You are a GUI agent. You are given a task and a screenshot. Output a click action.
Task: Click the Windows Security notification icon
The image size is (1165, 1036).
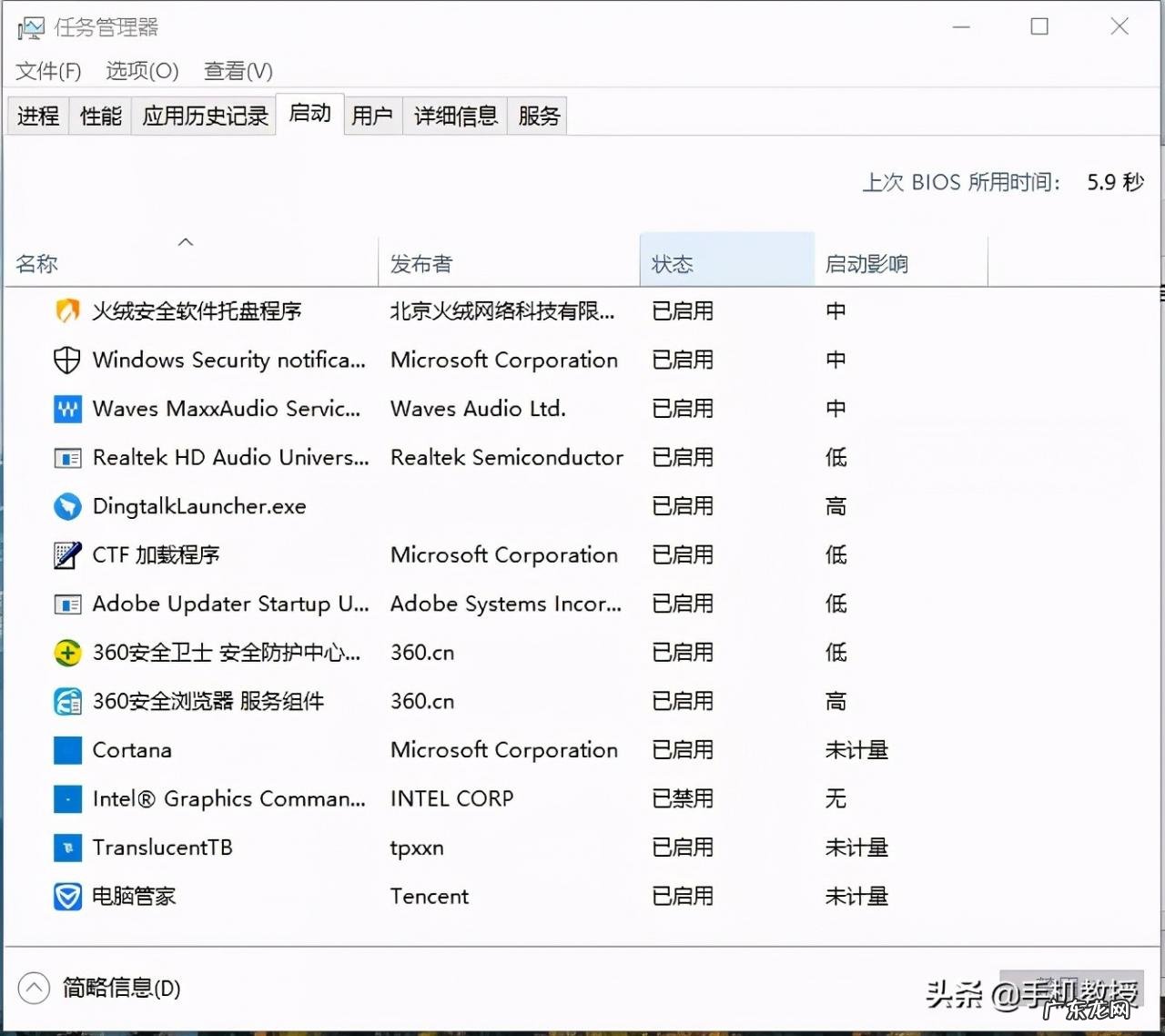(66, 360)
